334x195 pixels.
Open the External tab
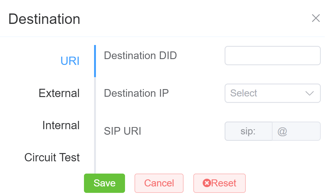59,93
